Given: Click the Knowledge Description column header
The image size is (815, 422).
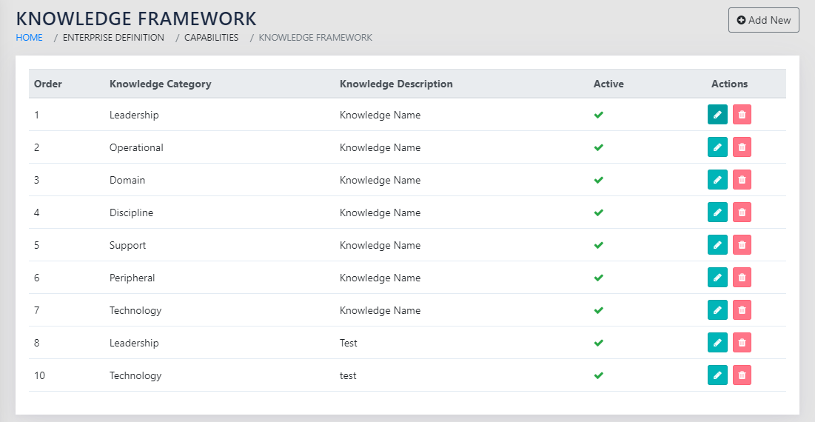Looking at the screenshot, I should tap(396, 84).
